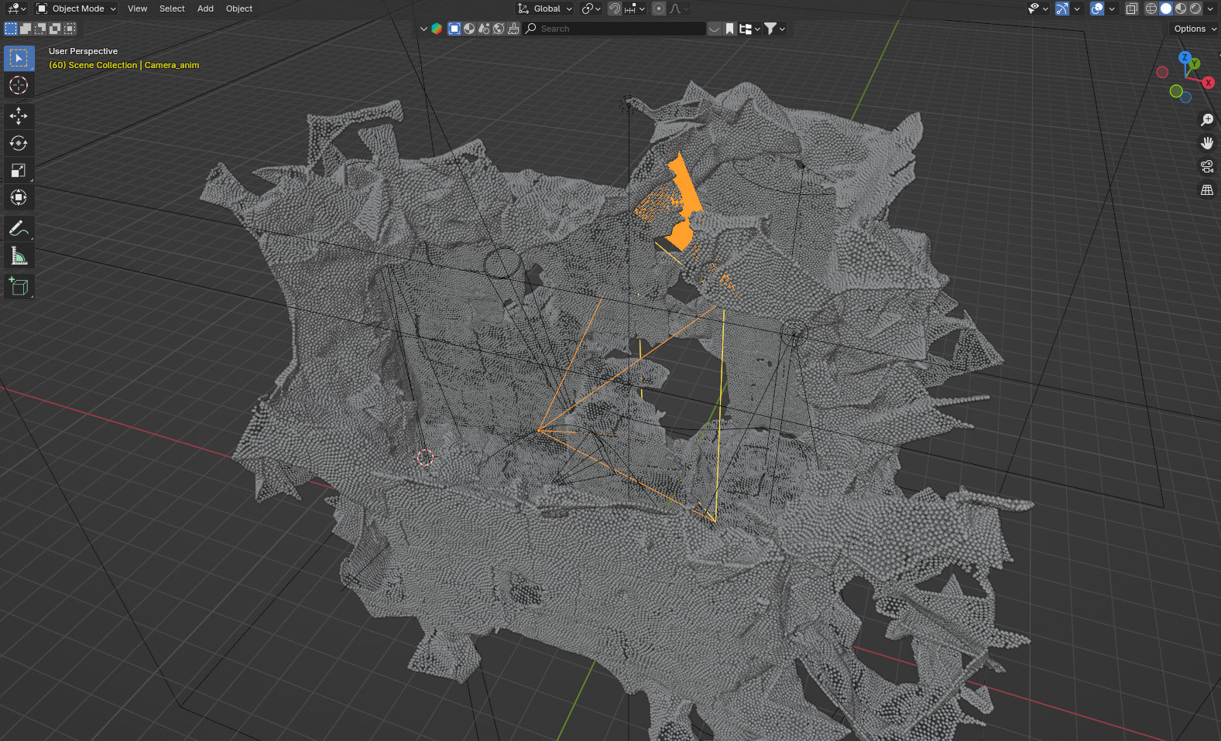Click the colorful hexagon icon
Viewport: 1221px width, 741px height.
click(x=437, y=29)
